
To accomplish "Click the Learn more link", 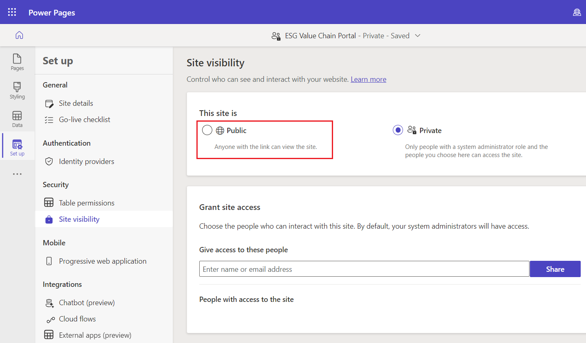I will (368, 79).
